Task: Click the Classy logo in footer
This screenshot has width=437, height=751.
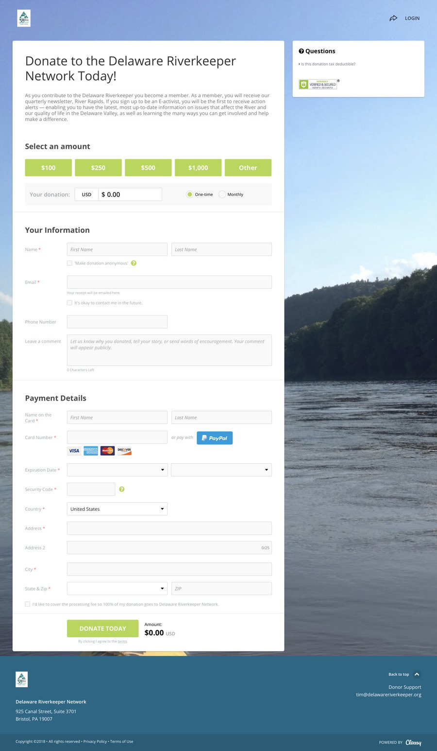Action: point(413,742)
